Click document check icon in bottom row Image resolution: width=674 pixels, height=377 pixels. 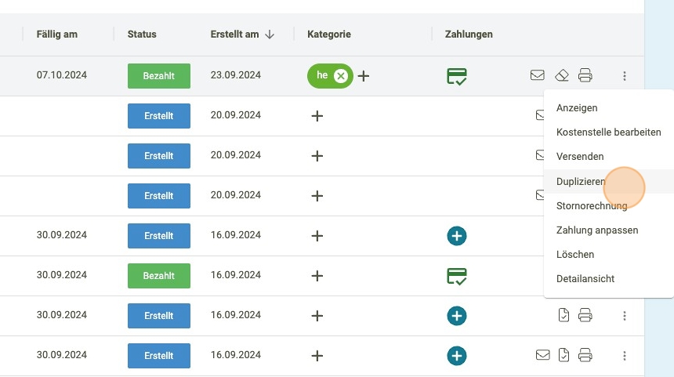pyautogui.click(x=563, y=355)
